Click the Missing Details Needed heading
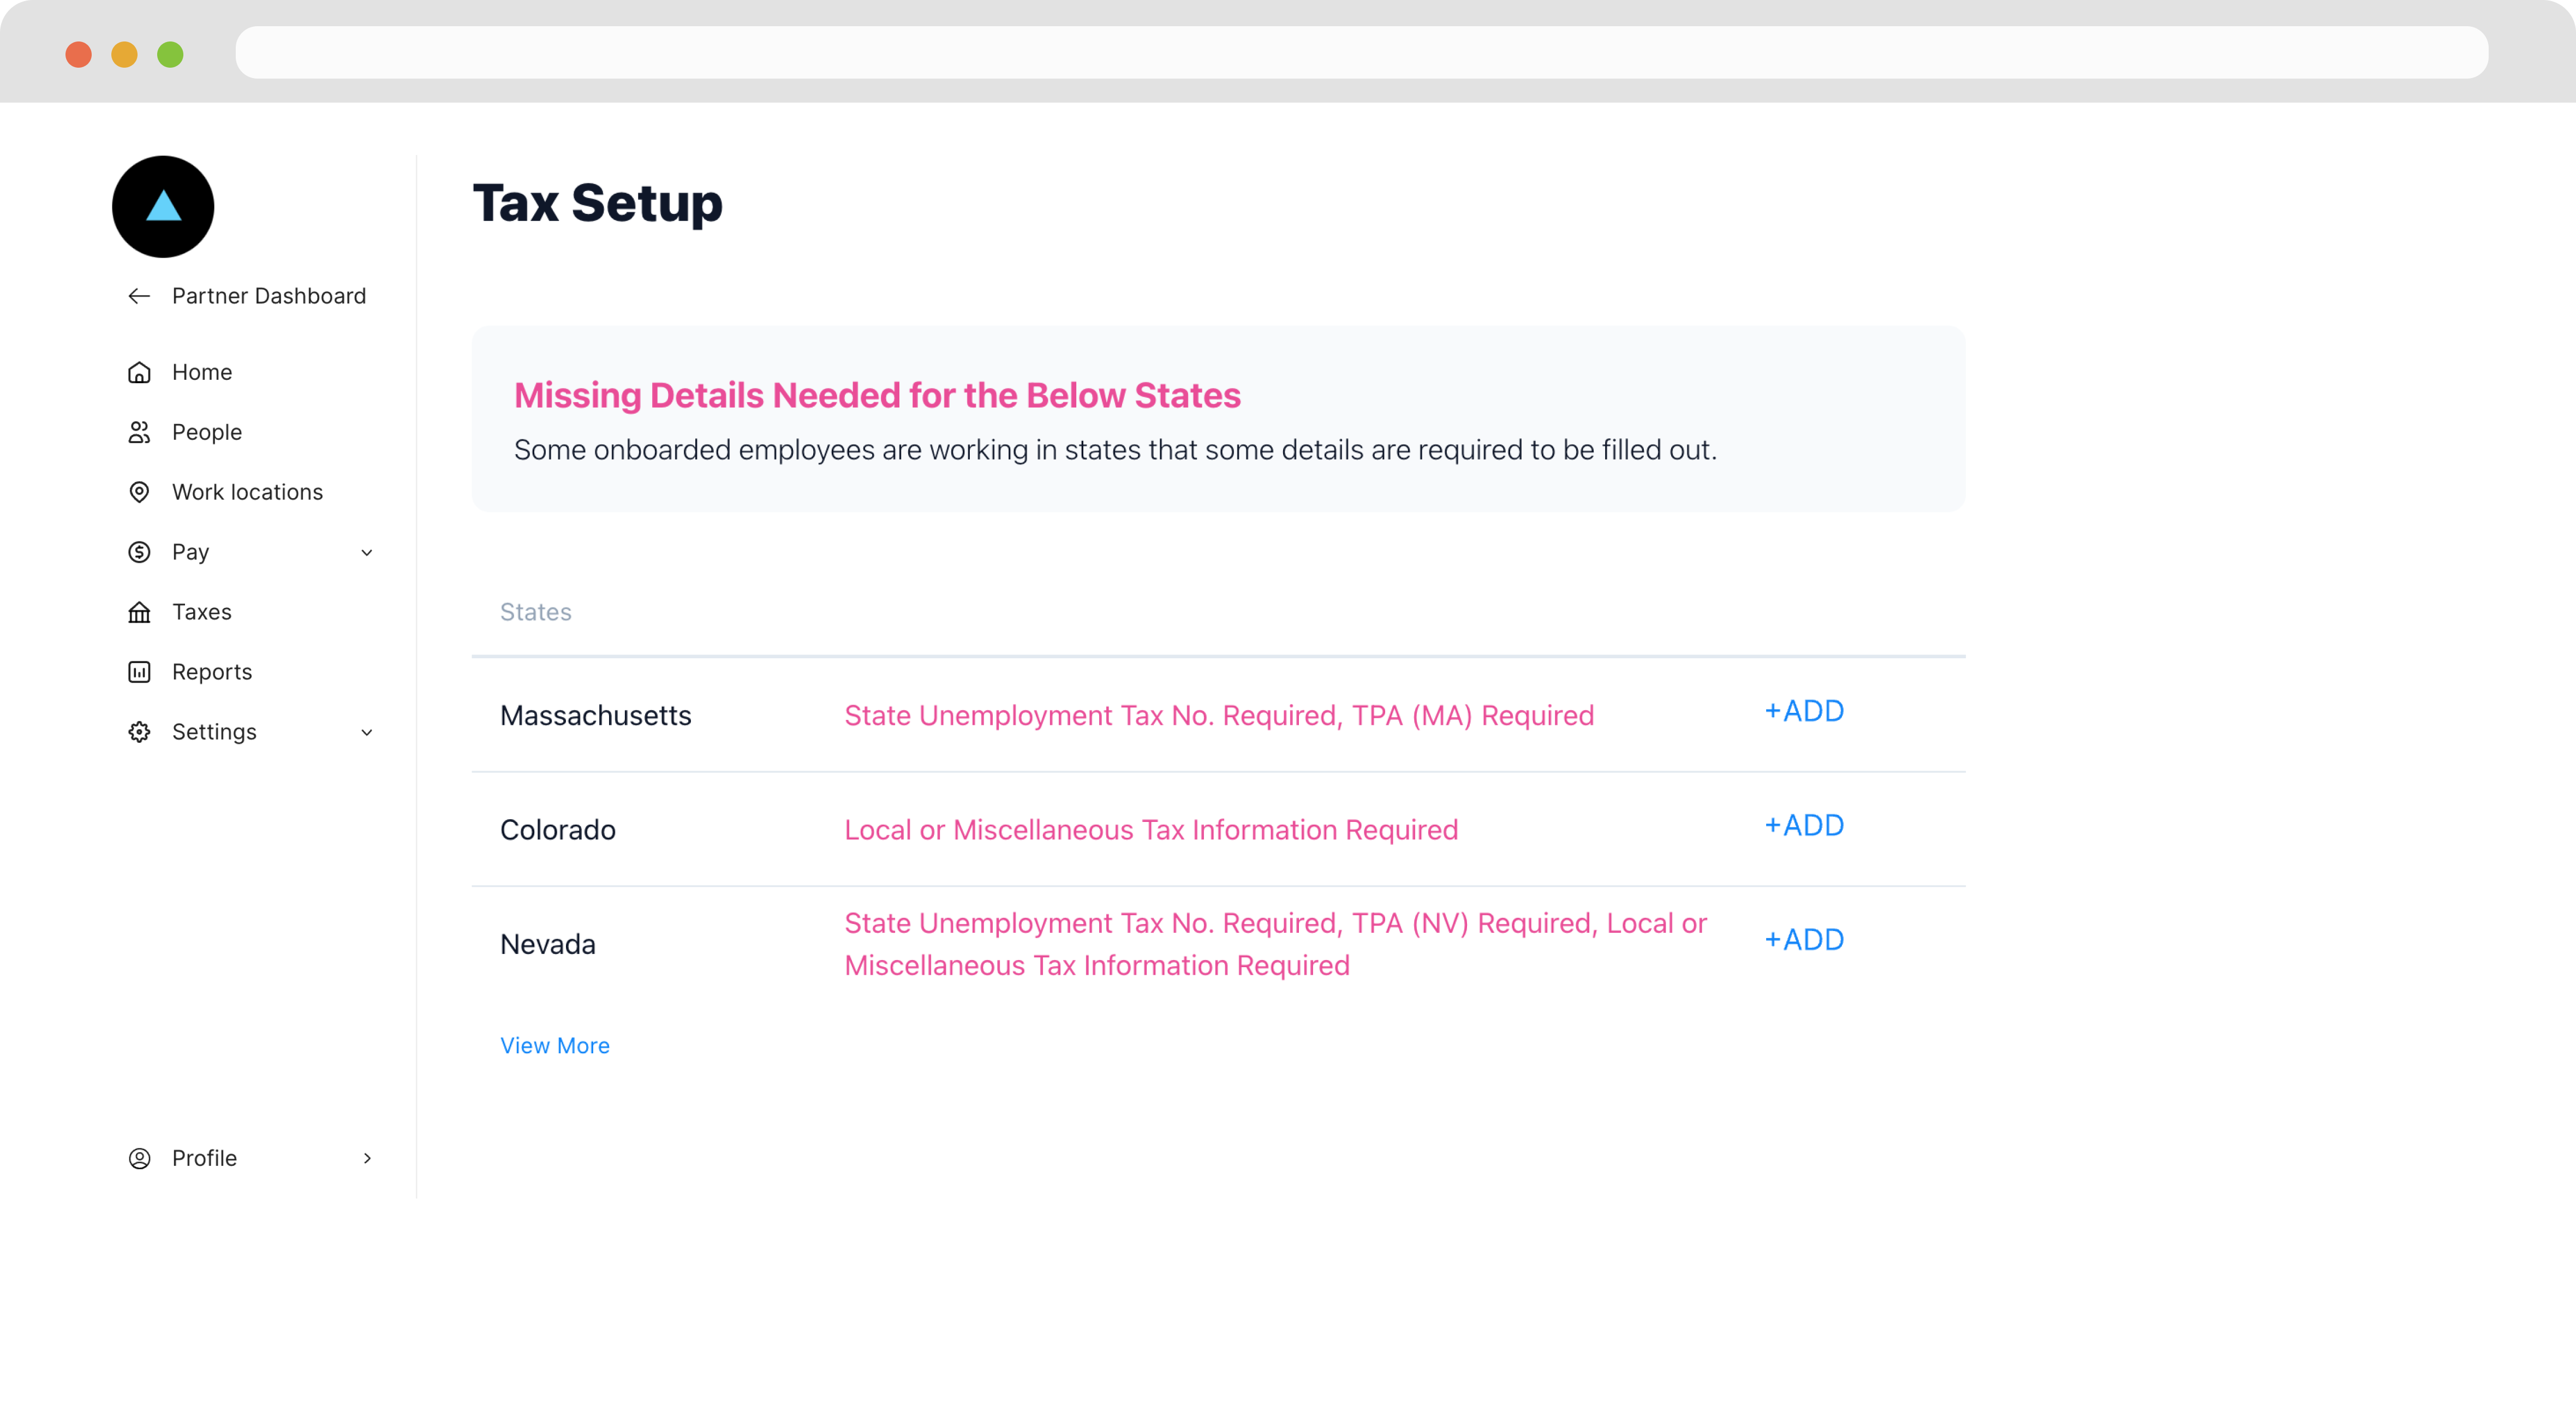Viewport: 2576px width, 1413px height. (x=877, y=395)
